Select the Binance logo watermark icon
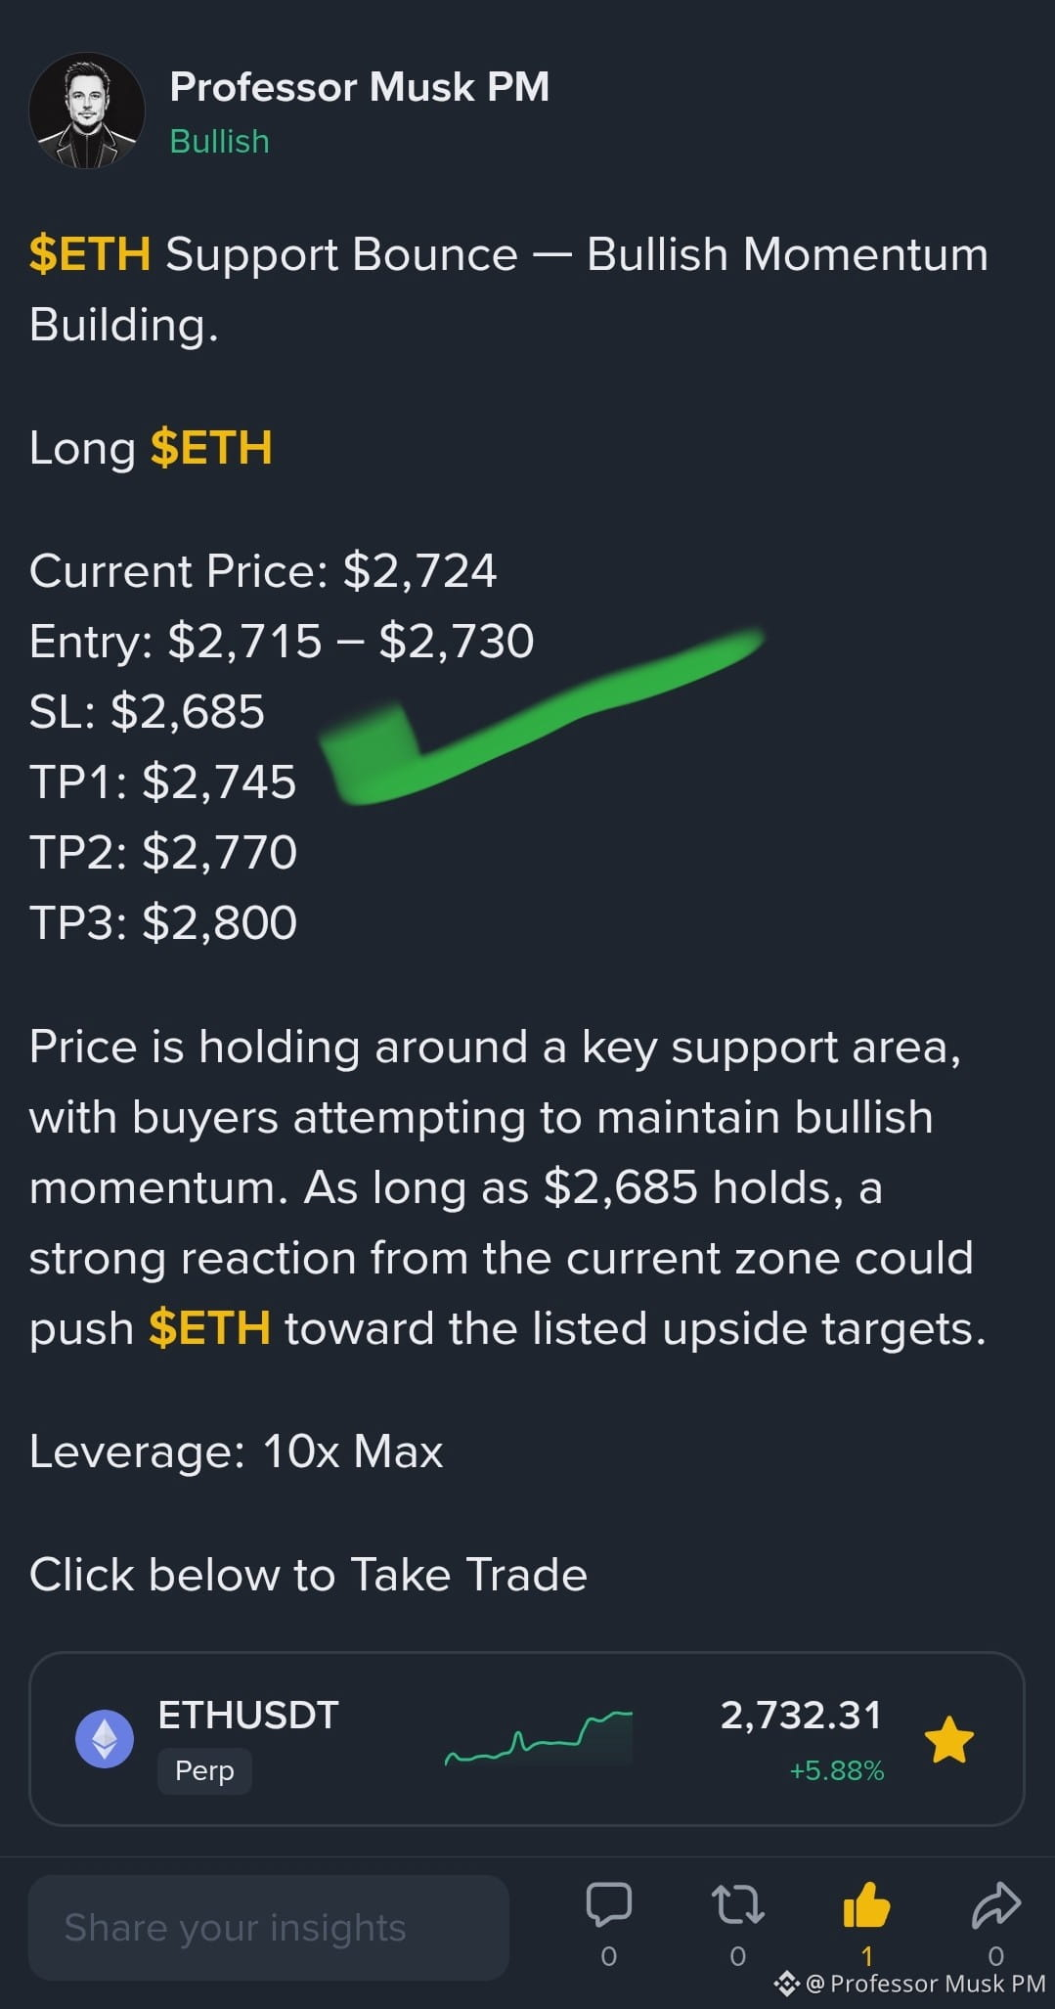 (787, 1984)
